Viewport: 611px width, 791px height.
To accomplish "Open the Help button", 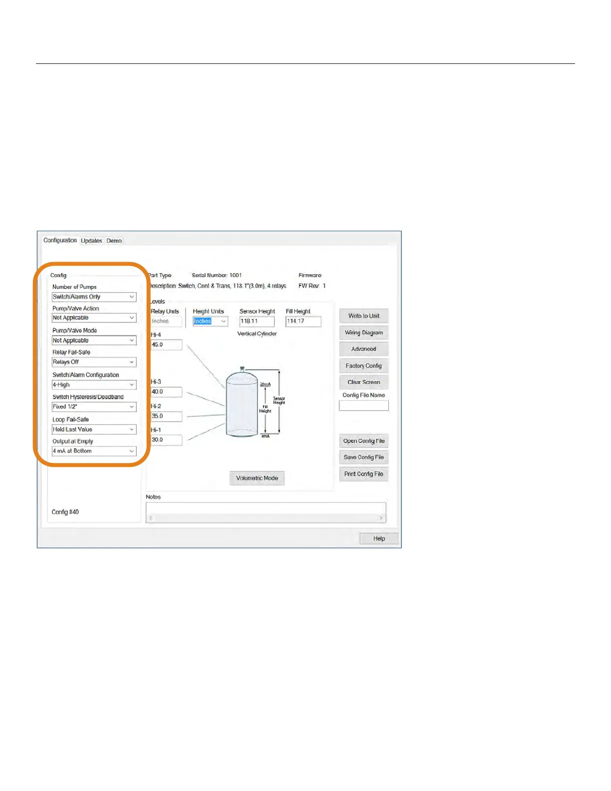I will coord(379,539).
